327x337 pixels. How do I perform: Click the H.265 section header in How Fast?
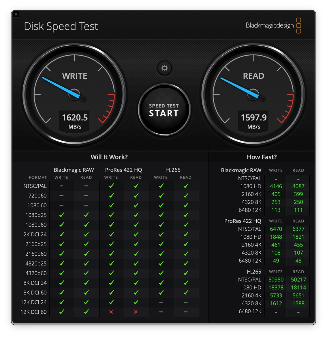point(254,272)
